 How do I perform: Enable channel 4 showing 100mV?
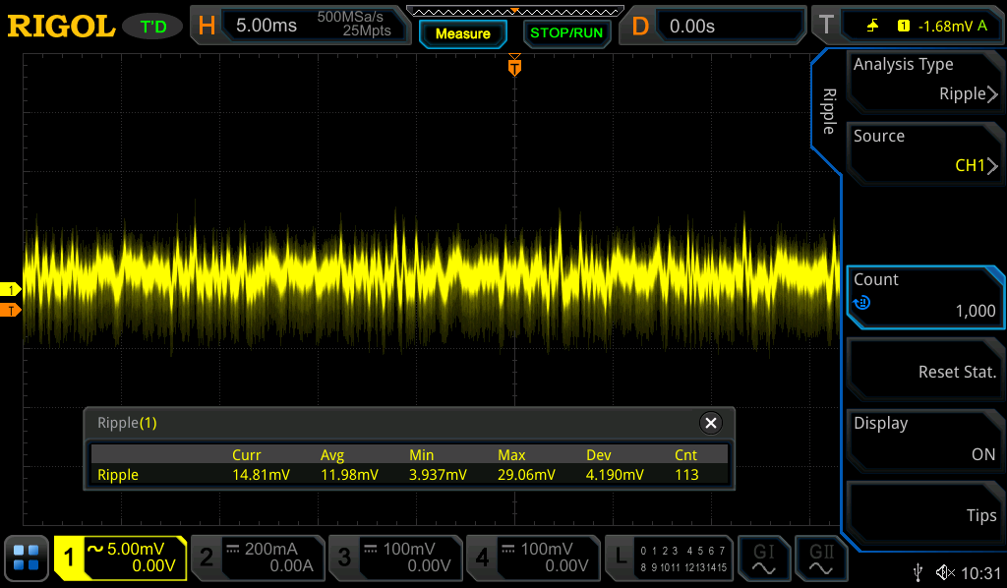pyautogui.click(x=533, y=558)
